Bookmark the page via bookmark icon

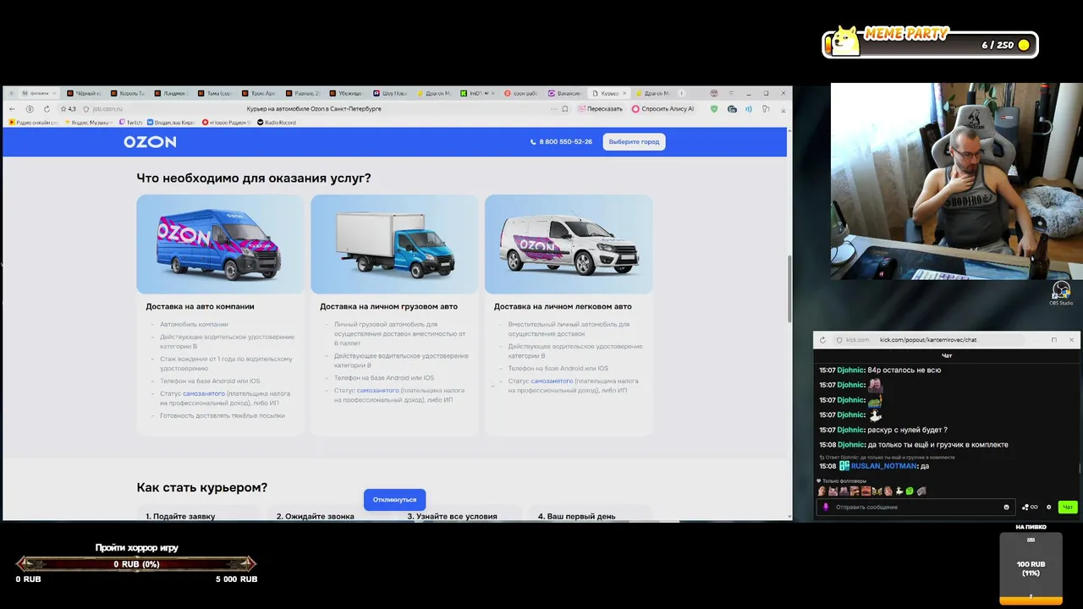(x=565, y=109)
